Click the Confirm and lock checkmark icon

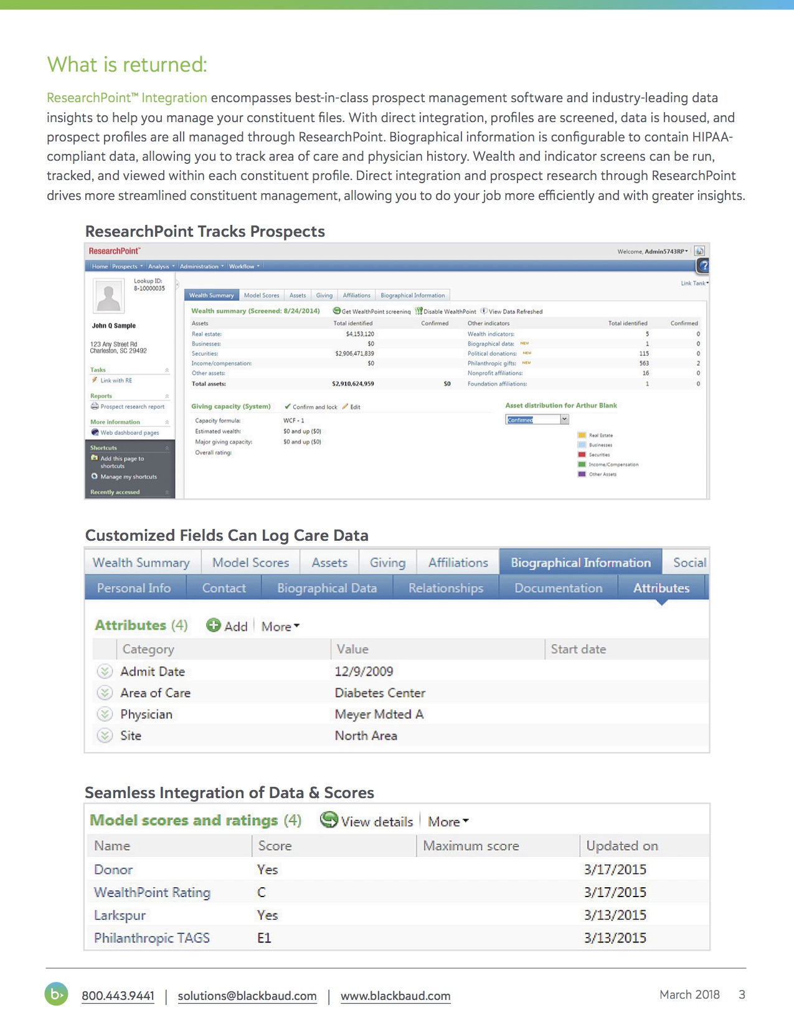point(288,407)
